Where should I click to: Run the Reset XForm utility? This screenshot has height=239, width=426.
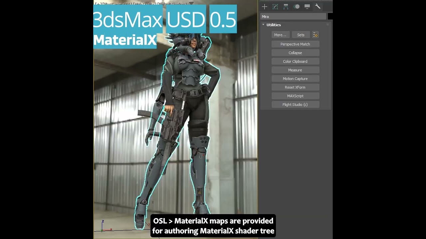(296, 87)
